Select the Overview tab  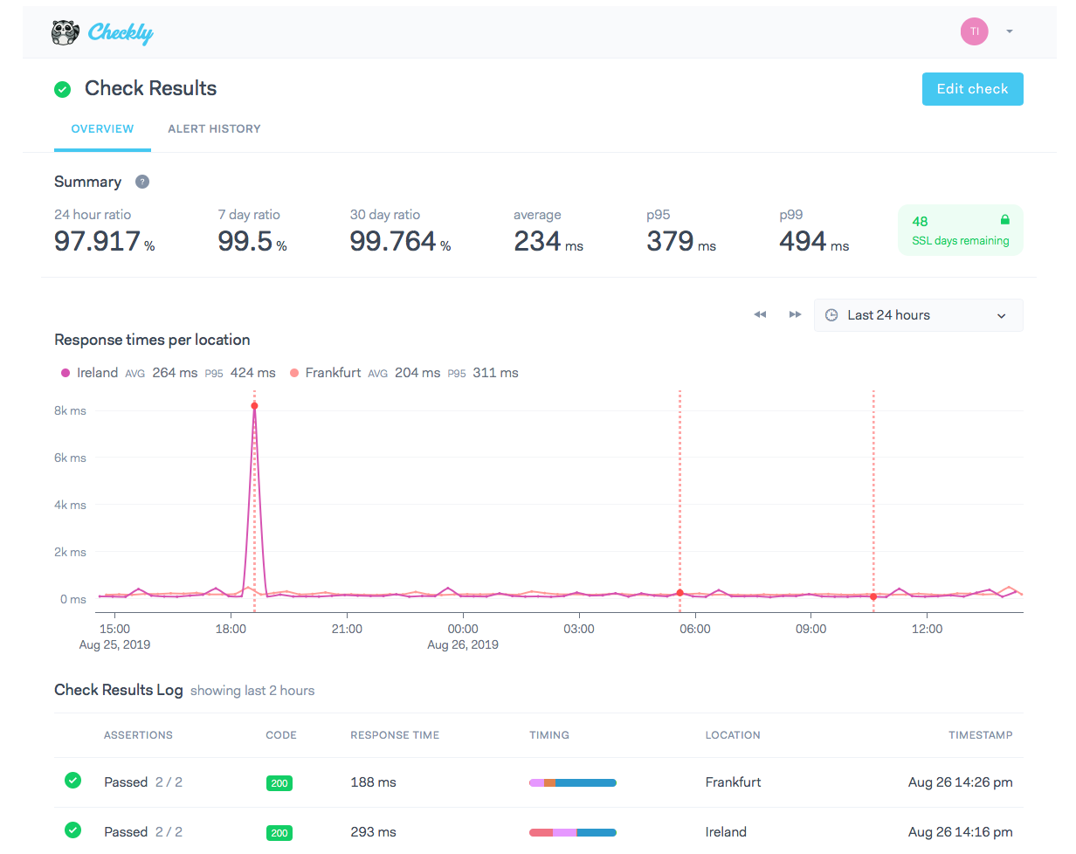click(x=102, y=128)
